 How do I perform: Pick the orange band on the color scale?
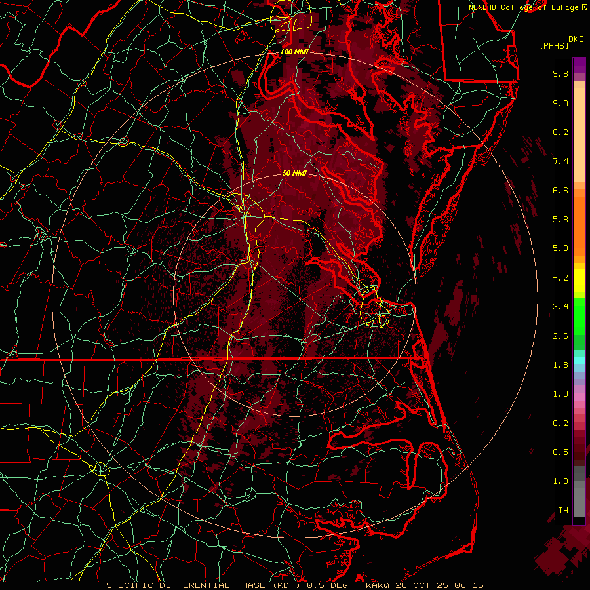pyautogui.click(x=579, y=226)
